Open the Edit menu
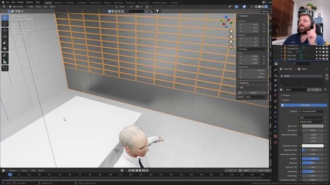 point(13,2)
